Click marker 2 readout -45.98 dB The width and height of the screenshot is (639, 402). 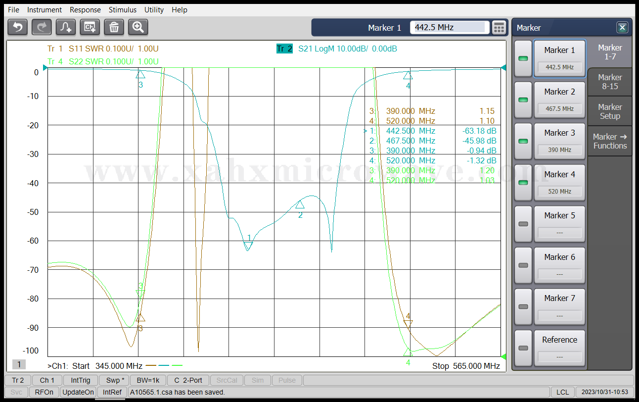click(479, 141)
